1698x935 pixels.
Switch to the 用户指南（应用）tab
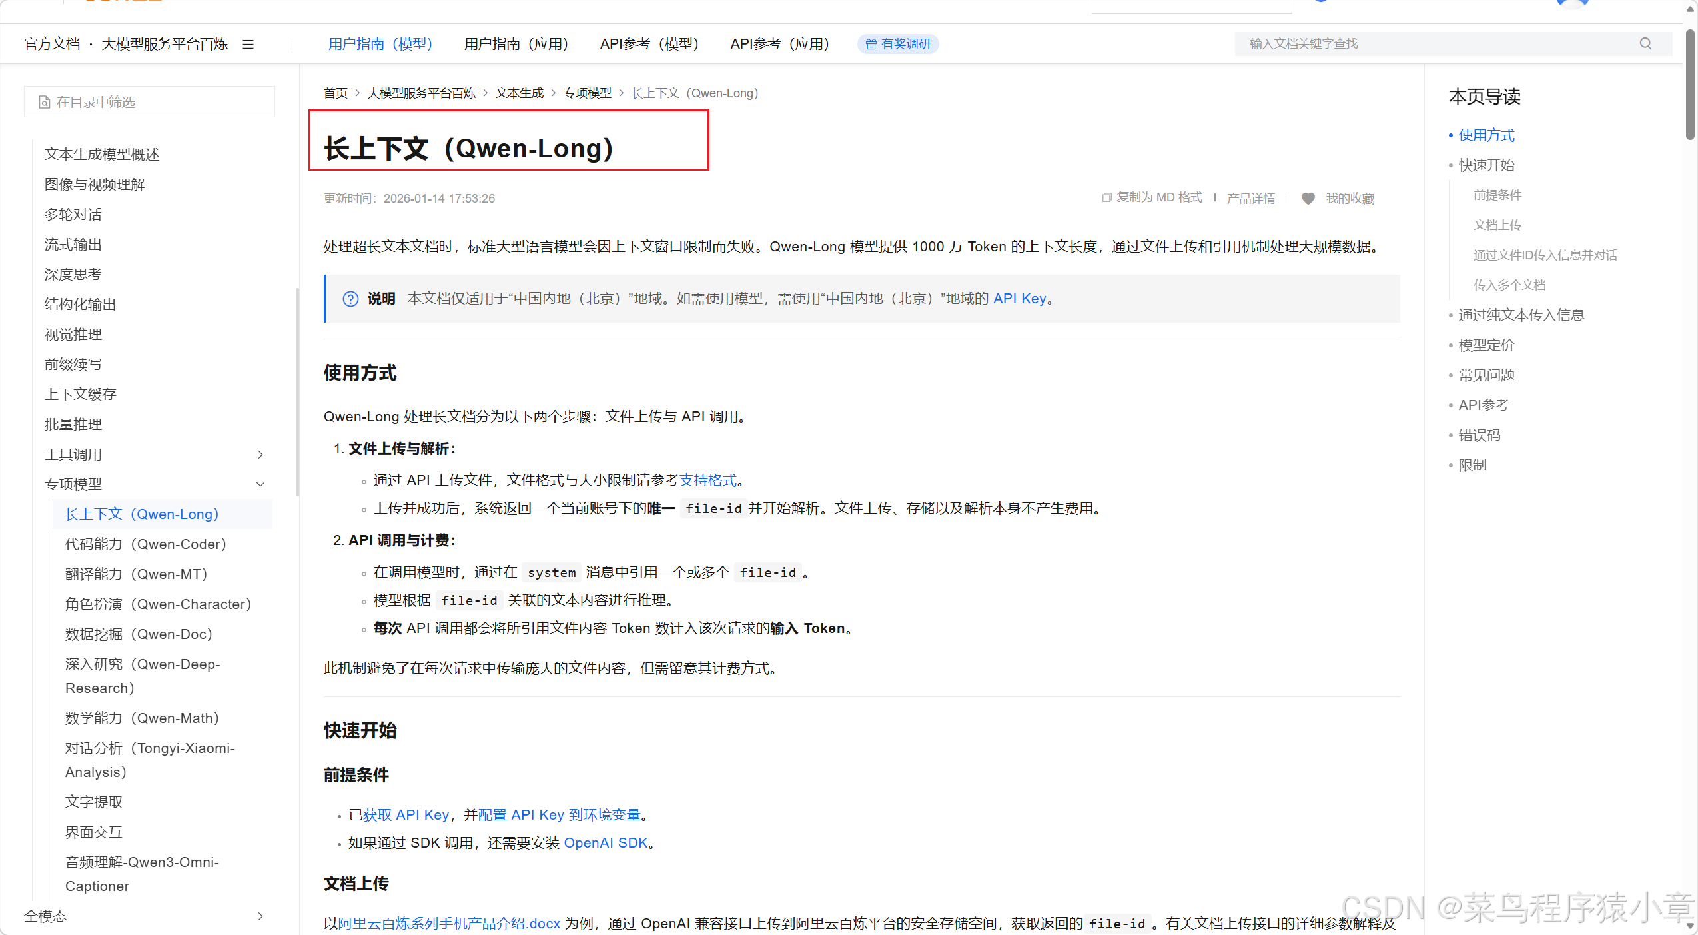[516, 44]
